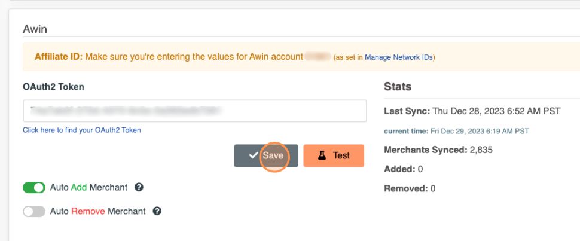Screen dimensions: 580x241
Task: Open 'Click here to find your OAuth2 Token' link
Action: tap(82, 130)
